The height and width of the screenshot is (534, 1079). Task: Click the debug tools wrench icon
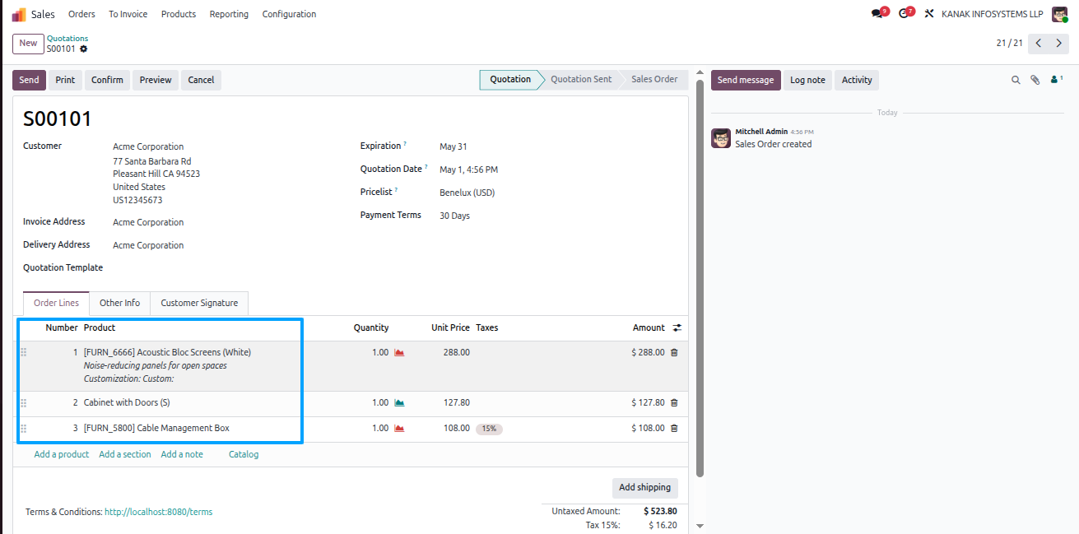click(x=929, y=14)
